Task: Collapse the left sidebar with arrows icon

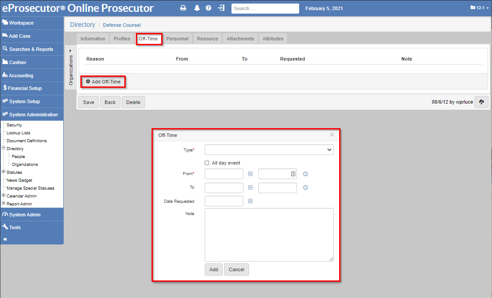Action: [5, 239]
